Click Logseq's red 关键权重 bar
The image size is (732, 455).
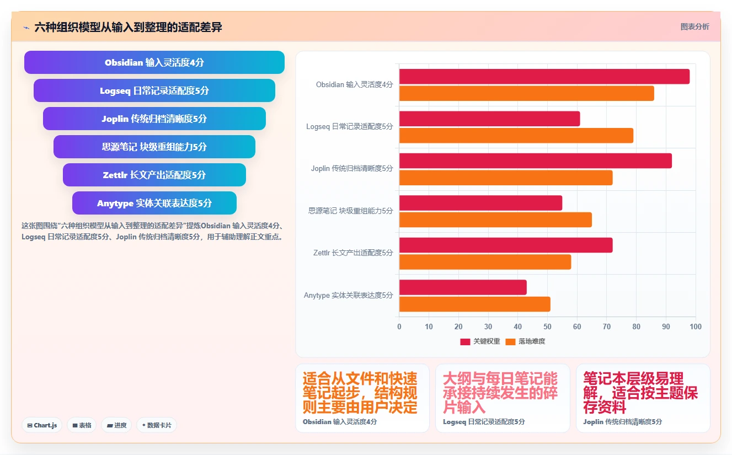tap(490, 119)
